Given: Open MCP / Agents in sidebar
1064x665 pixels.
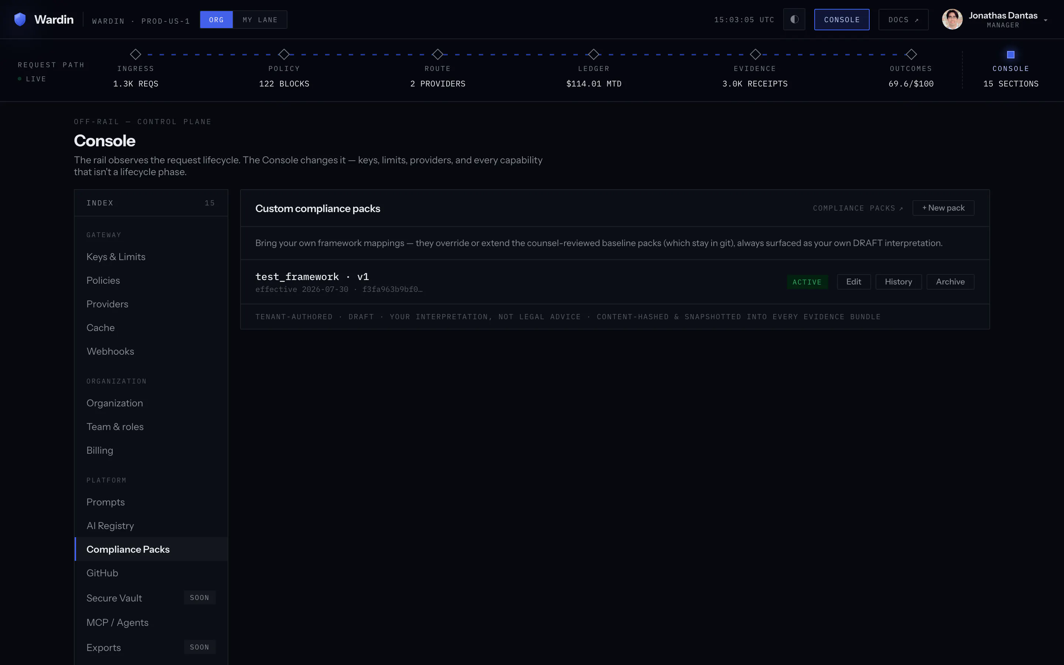Looking at the screenshot, I should (151, 623).
